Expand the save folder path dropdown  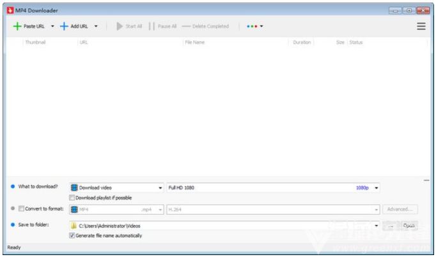click(376, 226)
